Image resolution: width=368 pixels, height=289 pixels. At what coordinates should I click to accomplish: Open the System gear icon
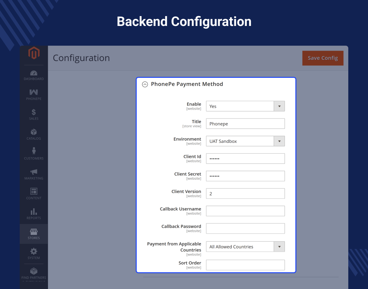tap(34, 252)
